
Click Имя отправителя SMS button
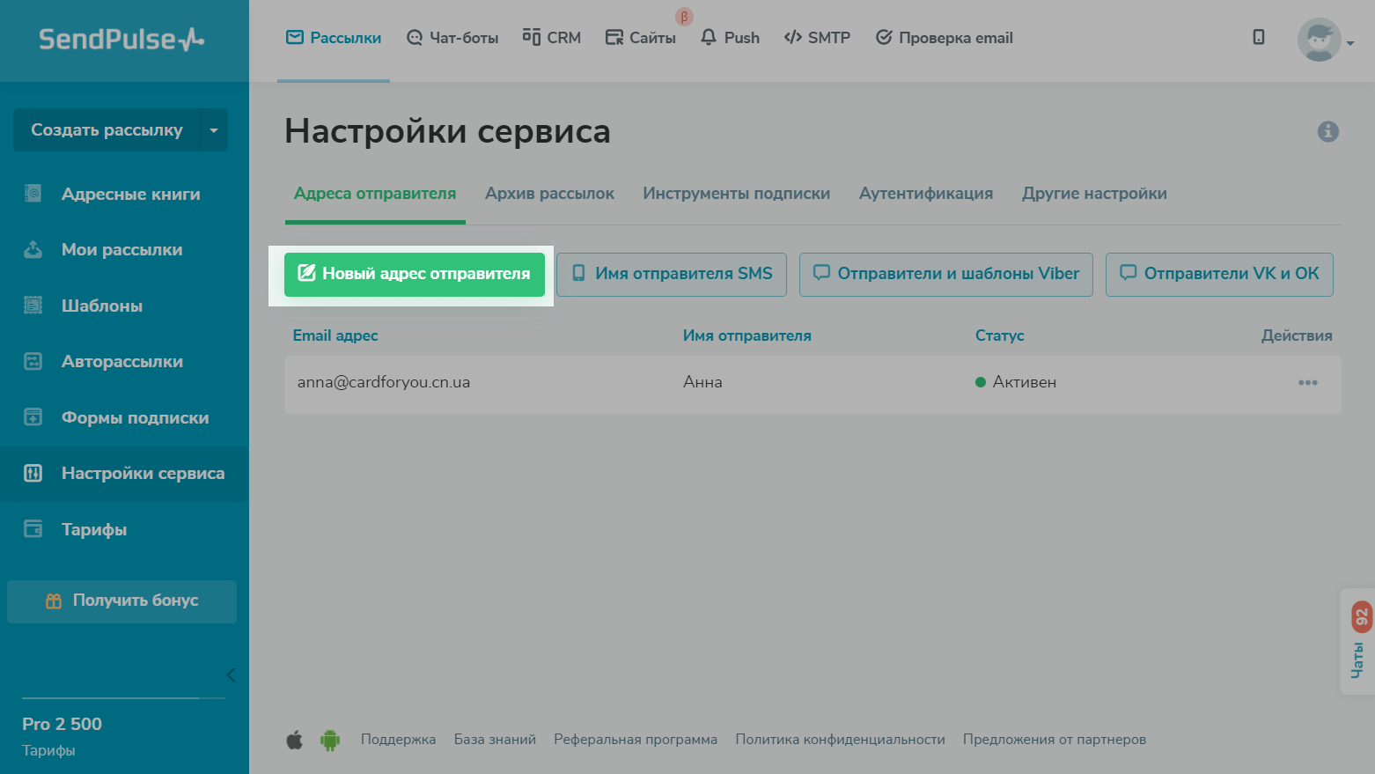(x=671, y=274)
